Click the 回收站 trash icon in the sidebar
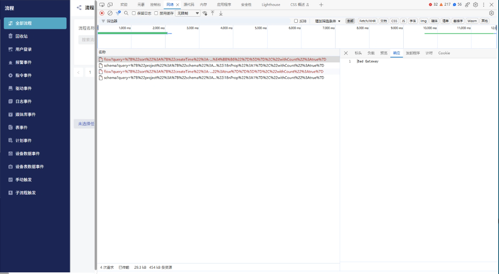This screenshot has width=499, height=274. (x=11, y=36)
